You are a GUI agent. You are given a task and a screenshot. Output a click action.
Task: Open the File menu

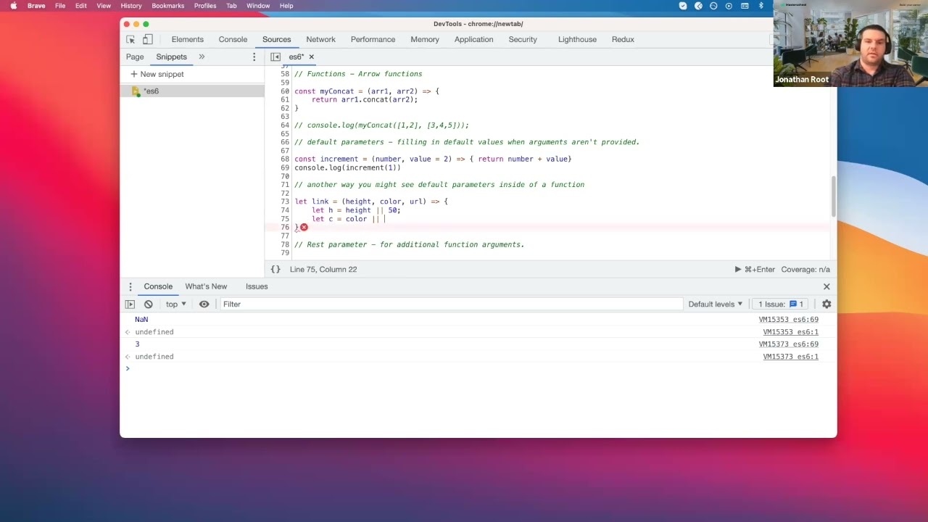pos(60,6)
